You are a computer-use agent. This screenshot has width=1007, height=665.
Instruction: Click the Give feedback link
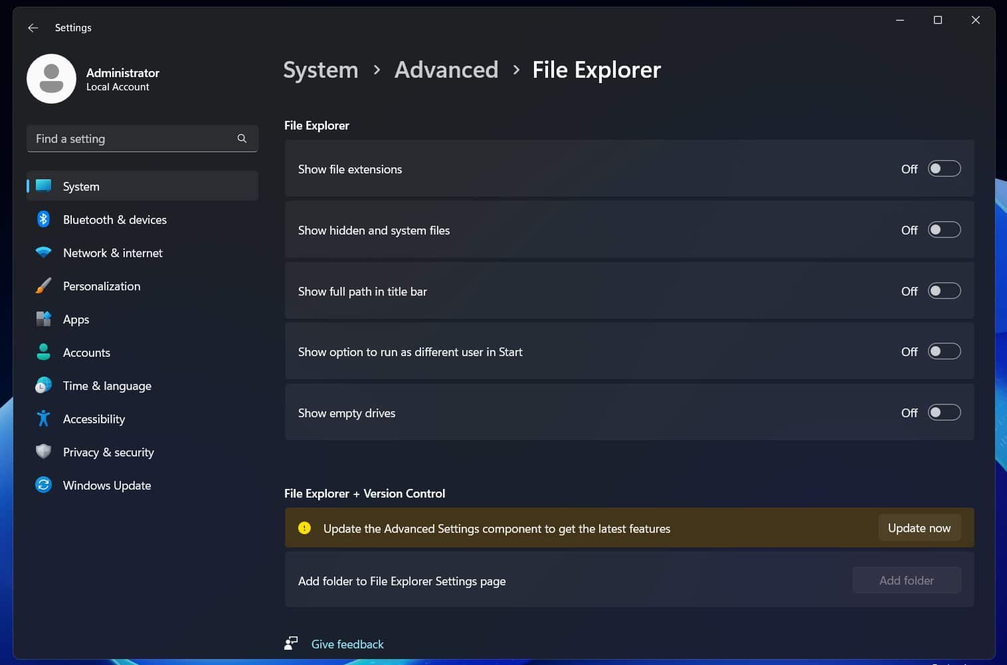tap(347, 644)
